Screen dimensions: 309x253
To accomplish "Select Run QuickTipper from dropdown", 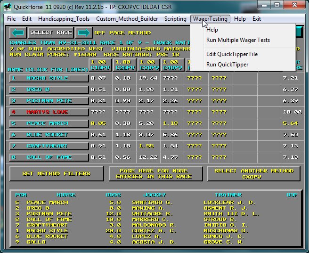I will click(227, 65).
